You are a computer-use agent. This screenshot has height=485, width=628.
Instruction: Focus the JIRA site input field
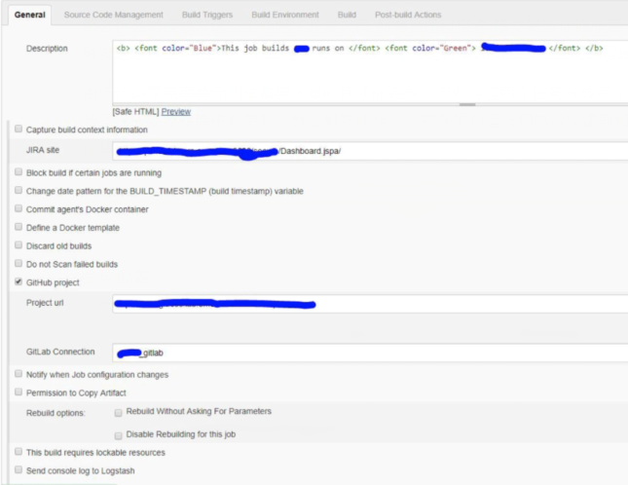tap(370, 151)
